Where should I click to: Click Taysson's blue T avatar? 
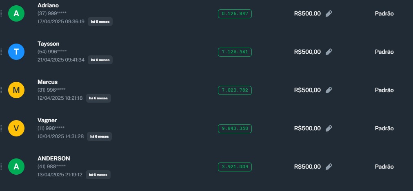click(x=16, y=52)
